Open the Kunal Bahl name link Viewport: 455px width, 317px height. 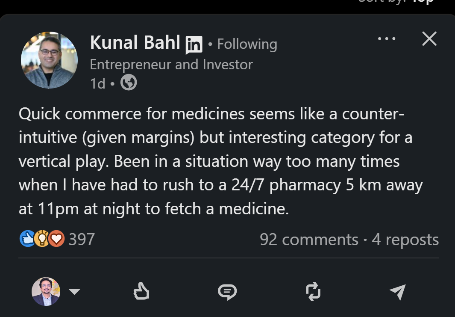point(135,44)
